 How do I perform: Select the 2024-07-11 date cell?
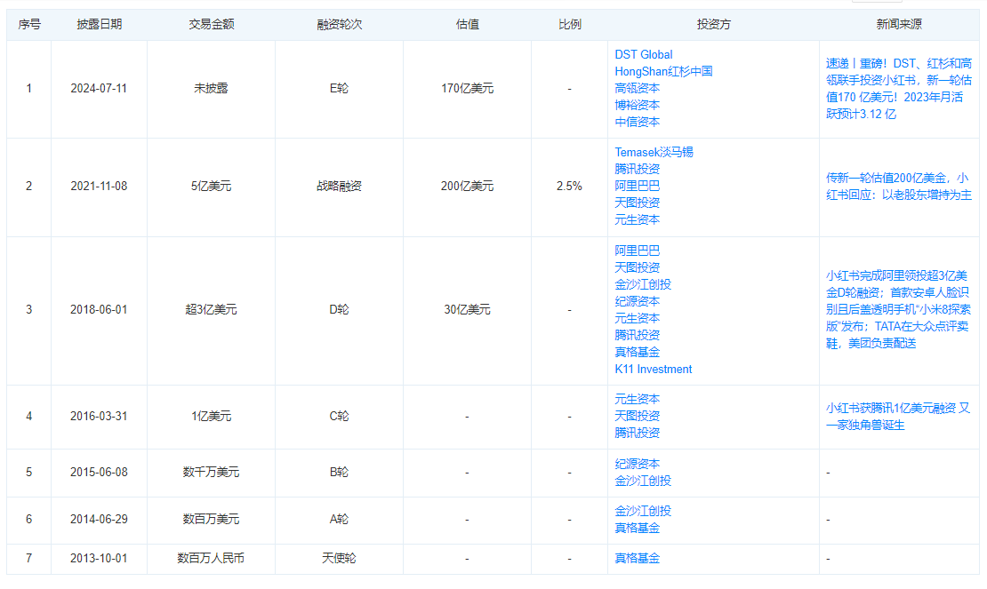point(99,89)
